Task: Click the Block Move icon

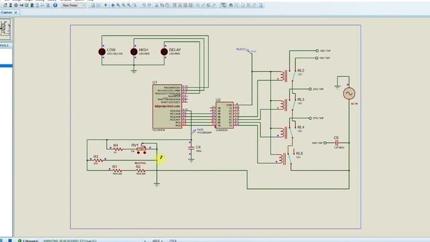Action: click(180, 5)
